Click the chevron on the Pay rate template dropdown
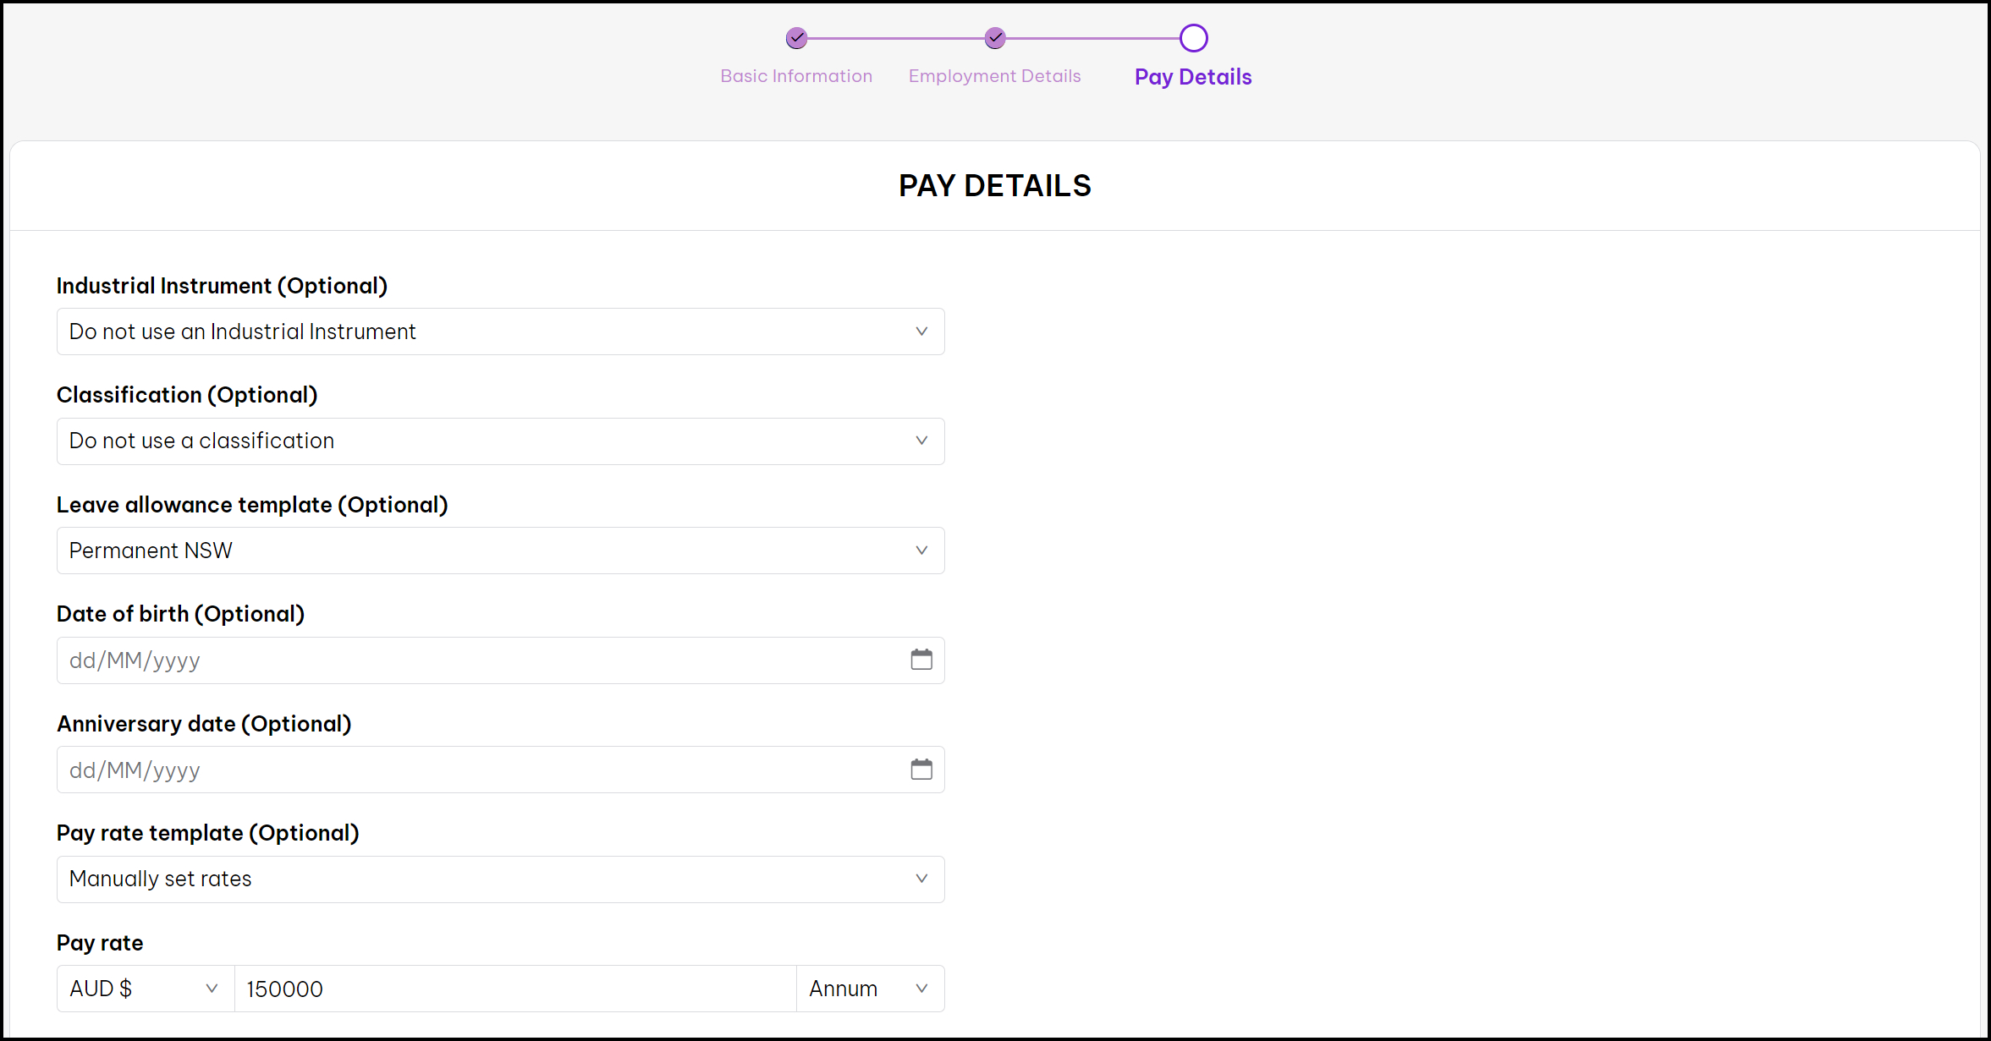 pos(921,879)
